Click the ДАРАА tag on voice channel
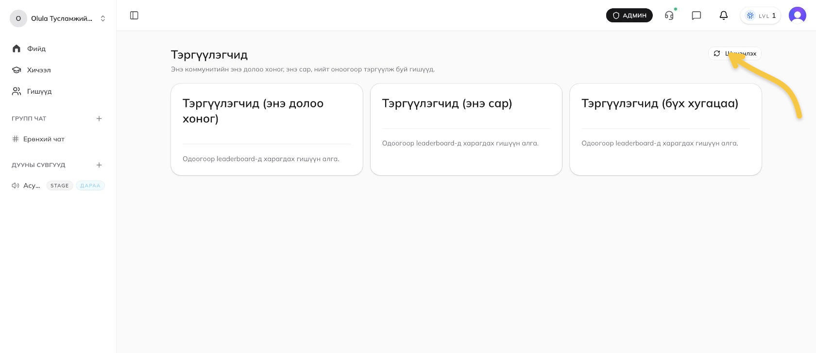 tap(90, 185)
